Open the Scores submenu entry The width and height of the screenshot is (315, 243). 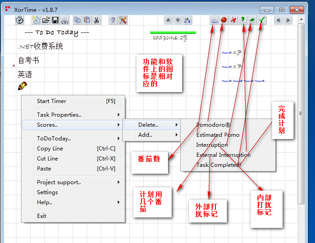(x=73, y=125)
